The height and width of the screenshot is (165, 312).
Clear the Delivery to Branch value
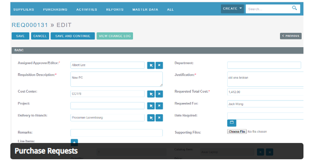tap(159, 118)
